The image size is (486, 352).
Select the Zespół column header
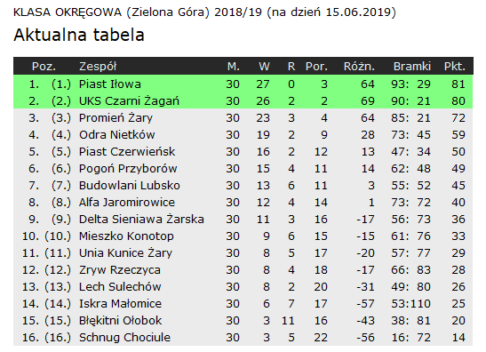click(98, 66)
